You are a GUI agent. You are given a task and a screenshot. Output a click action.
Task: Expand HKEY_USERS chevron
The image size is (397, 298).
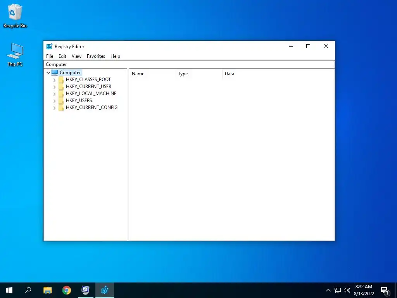tap(54, 101)
